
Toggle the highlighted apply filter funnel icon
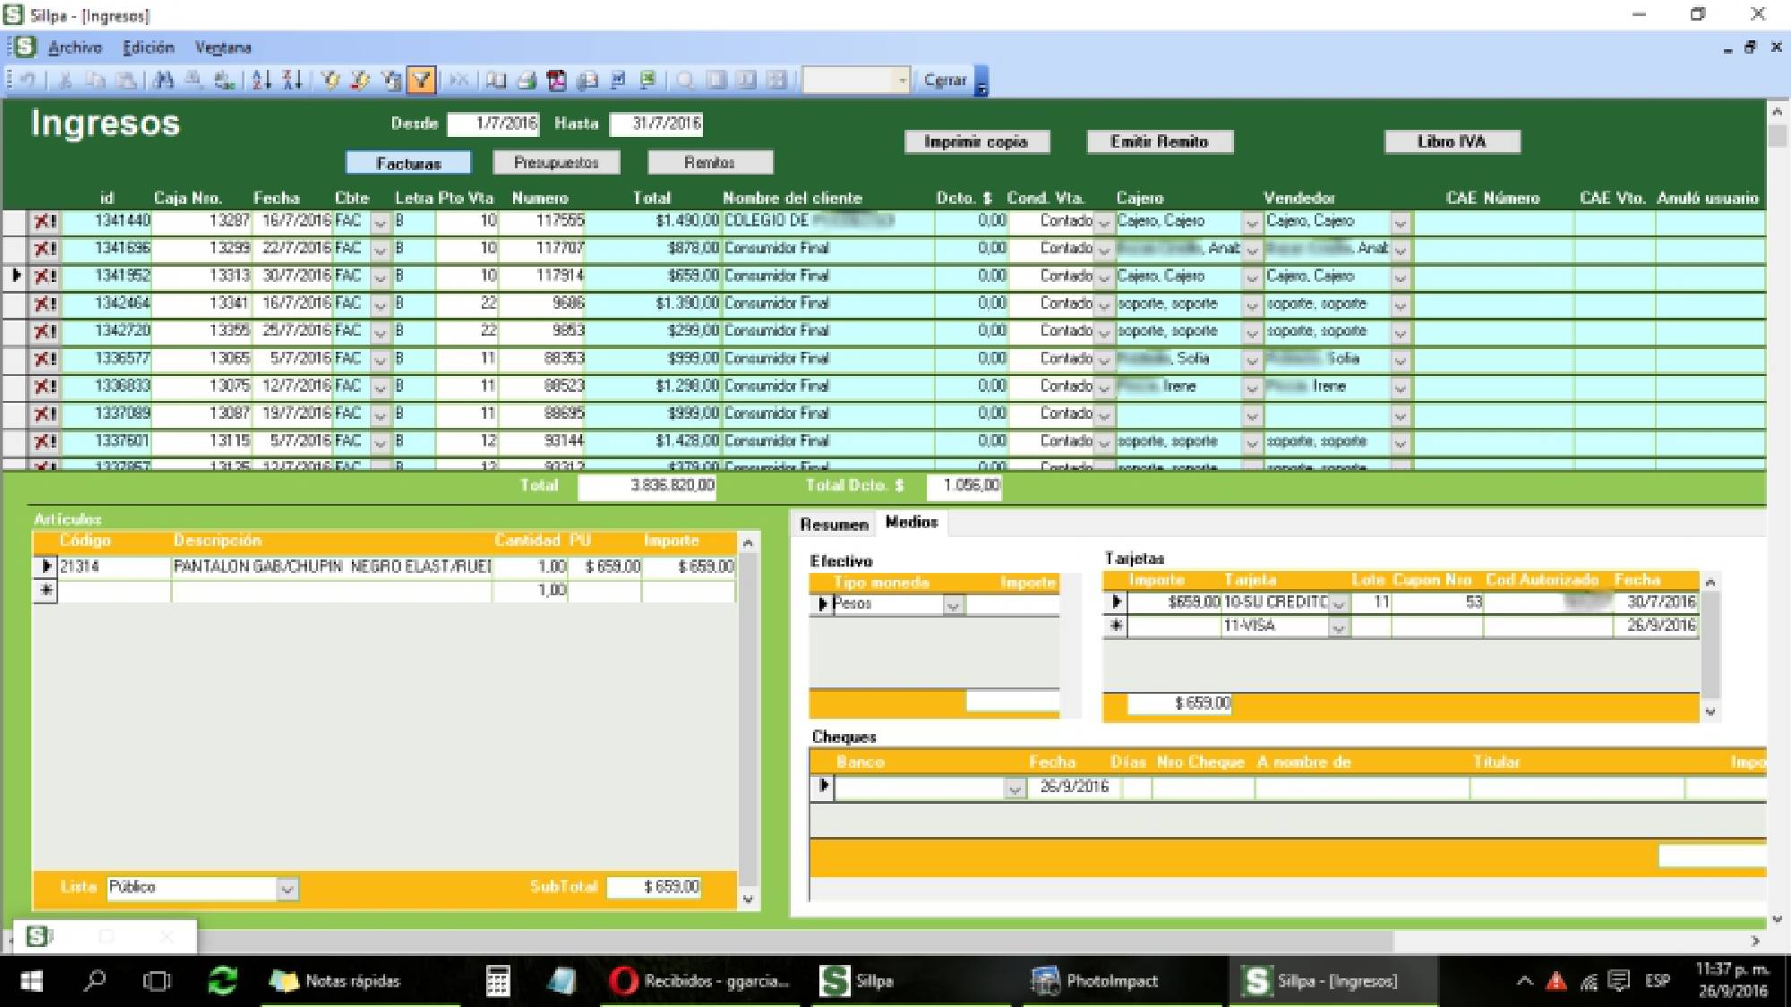420,81
